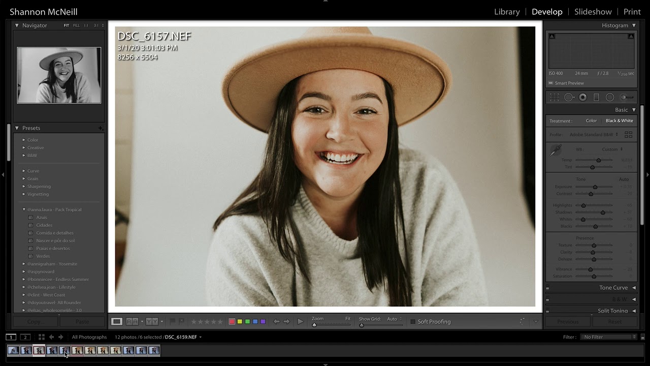
Task: Select main window display button 1
Action: pos(11,337)
